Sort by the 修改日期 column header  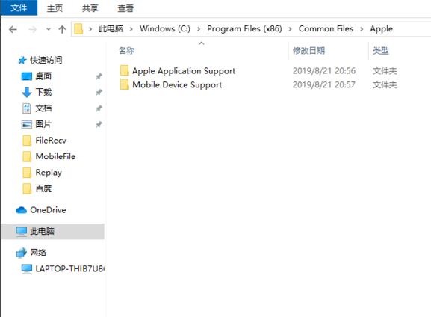(x=308, y=50)
